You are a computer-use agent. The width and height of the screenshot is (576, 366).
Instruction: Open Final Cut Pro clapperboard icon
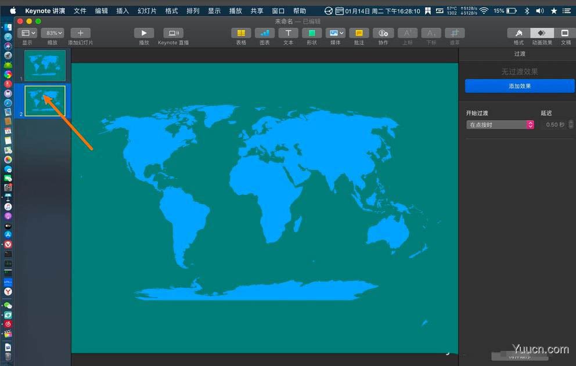tap(8, 334)
